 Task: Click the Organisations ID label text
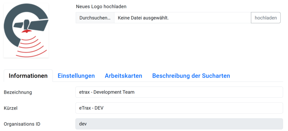(x=22, y=124)
